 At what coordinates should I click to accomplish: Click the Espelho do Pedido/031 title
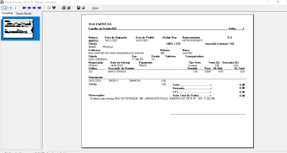[x=102, y=28]
